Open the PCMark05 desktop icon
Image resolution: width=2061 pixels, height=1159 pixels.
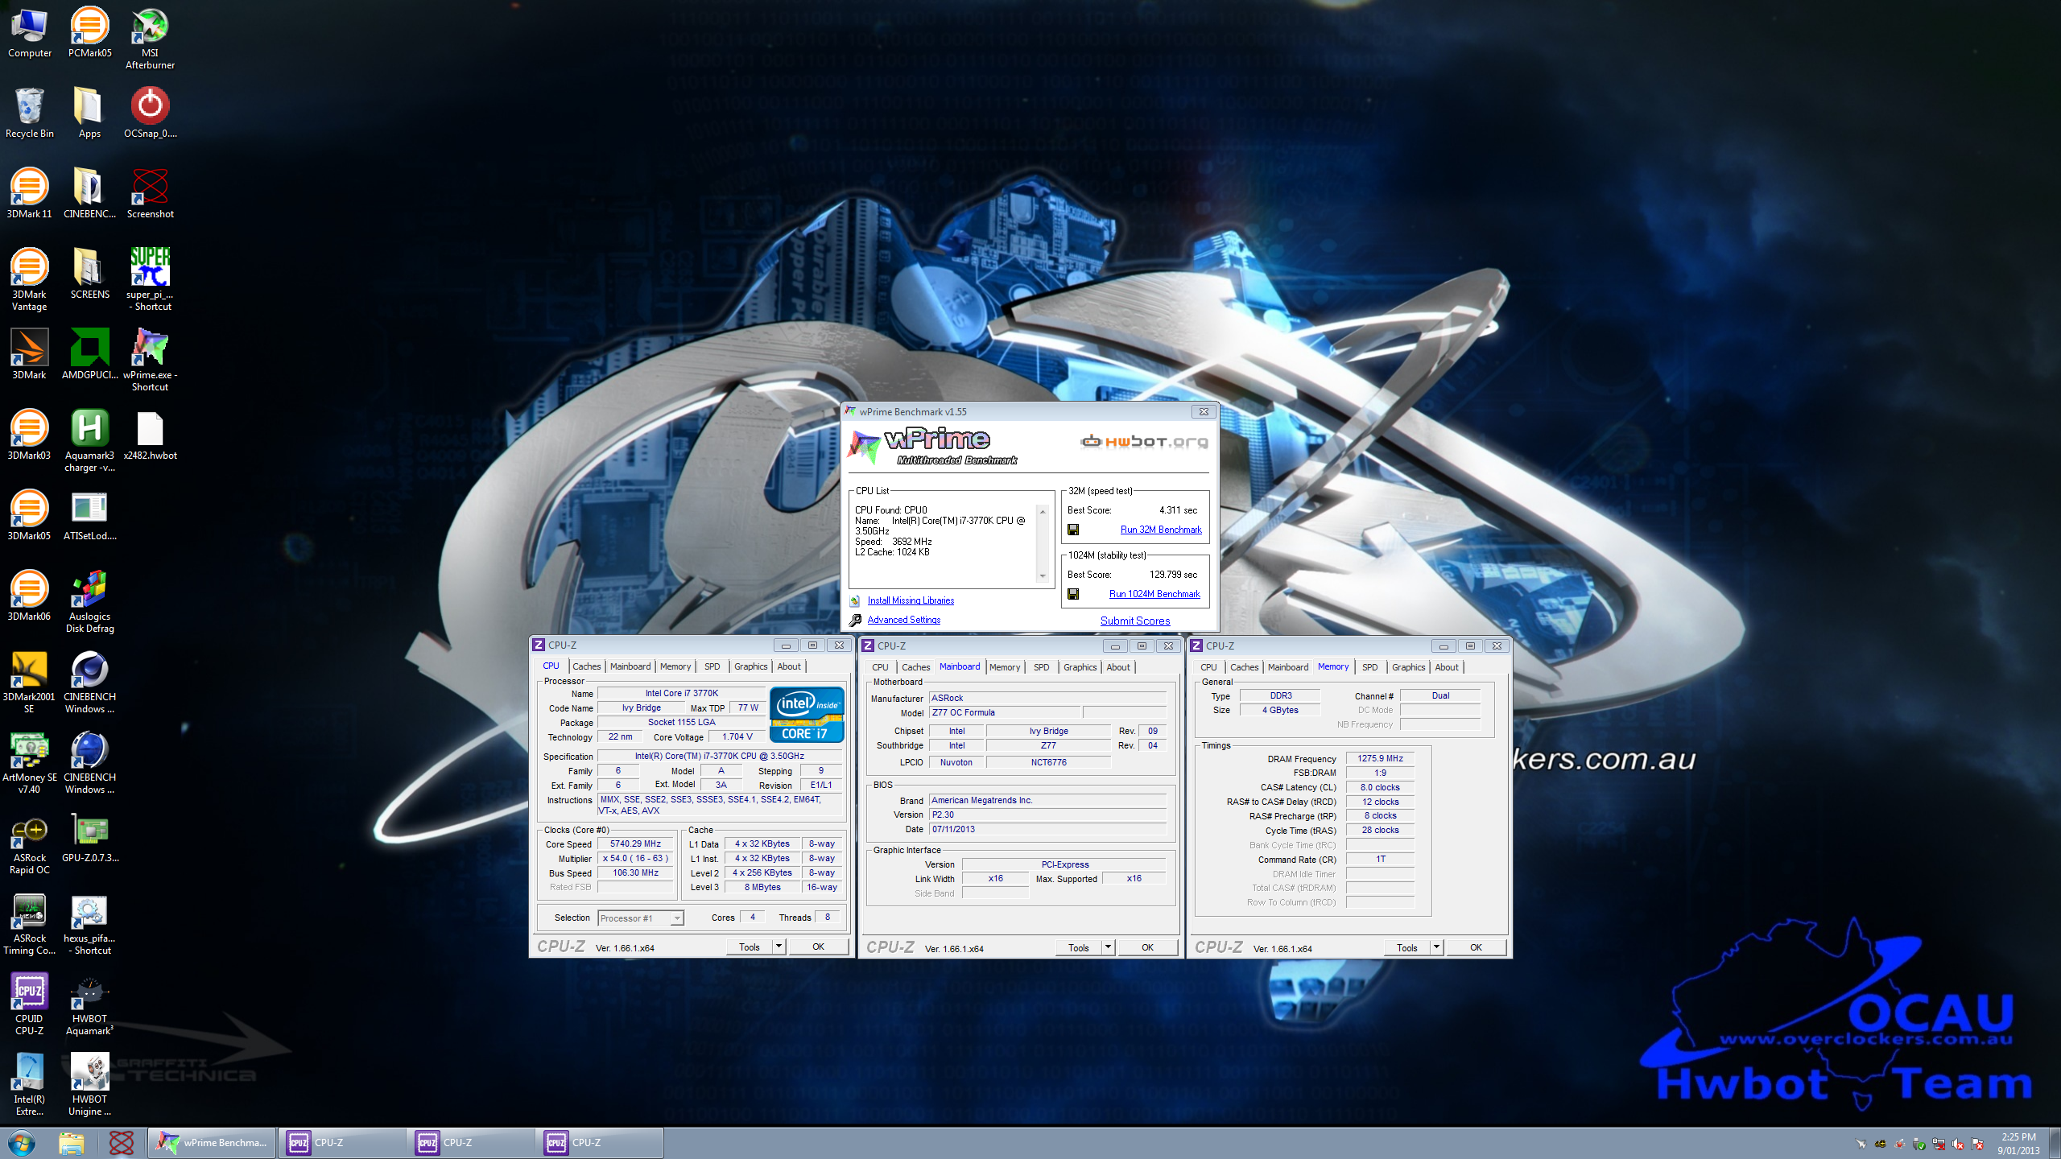(89, 33)
